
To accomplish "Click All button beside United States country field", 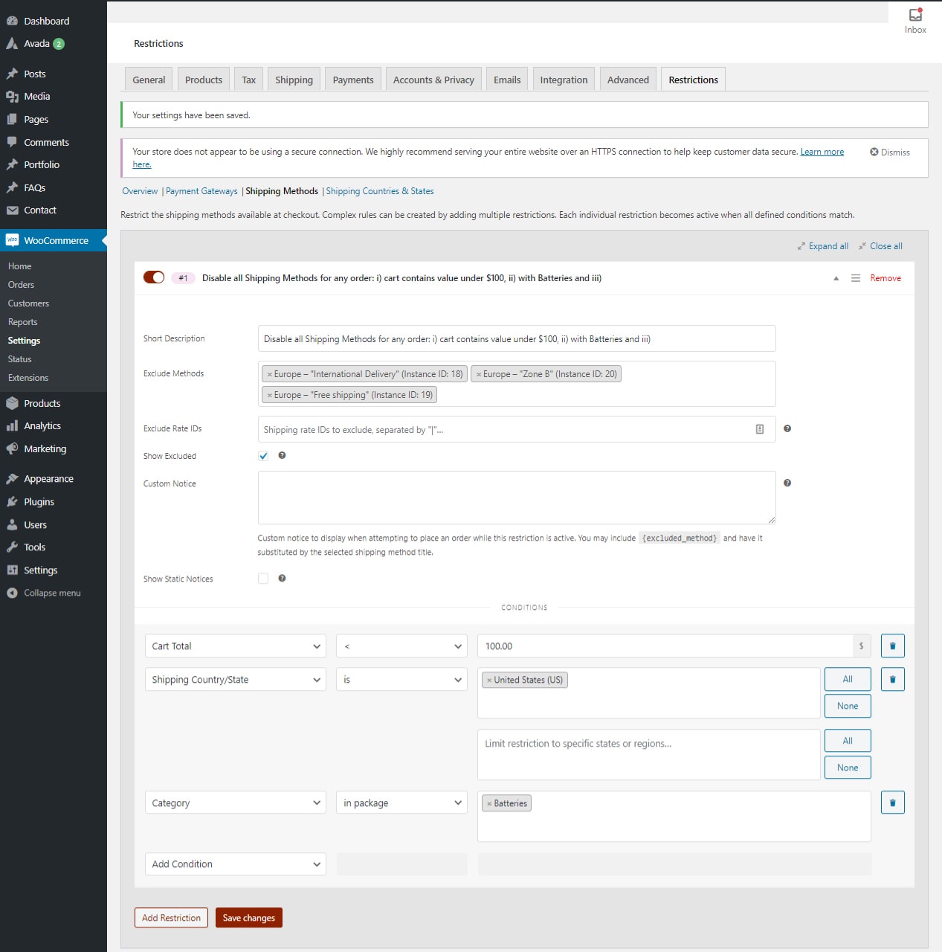I will click(848, 679).
